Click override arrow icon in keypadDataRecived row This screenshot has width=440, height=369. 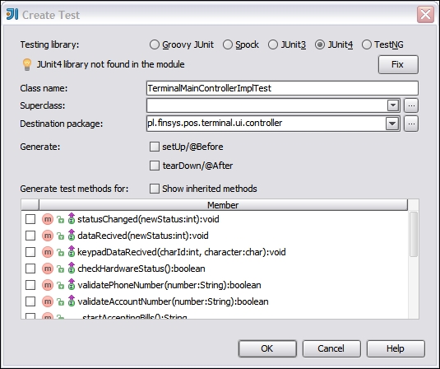[x=72, y=251]
